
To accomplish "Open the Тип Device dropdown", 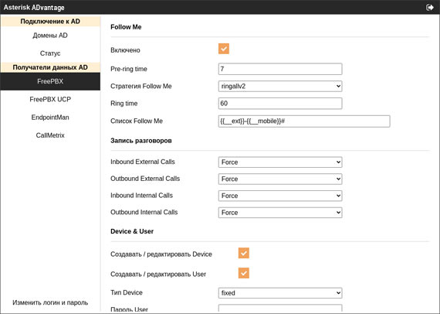I will pos(280,293).
